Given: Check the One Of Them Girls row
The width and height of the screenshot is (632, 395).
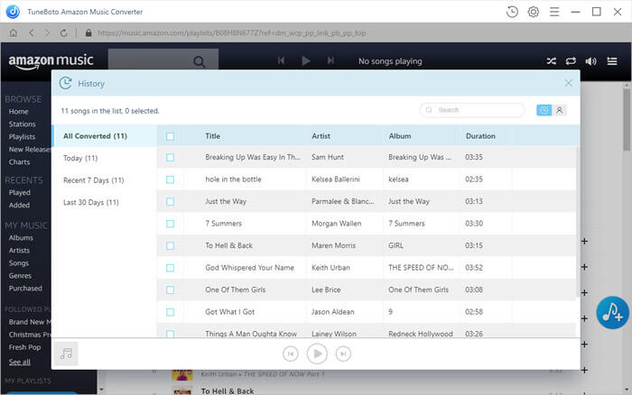Looking at the screenshot, I should [x=170, y=290].
